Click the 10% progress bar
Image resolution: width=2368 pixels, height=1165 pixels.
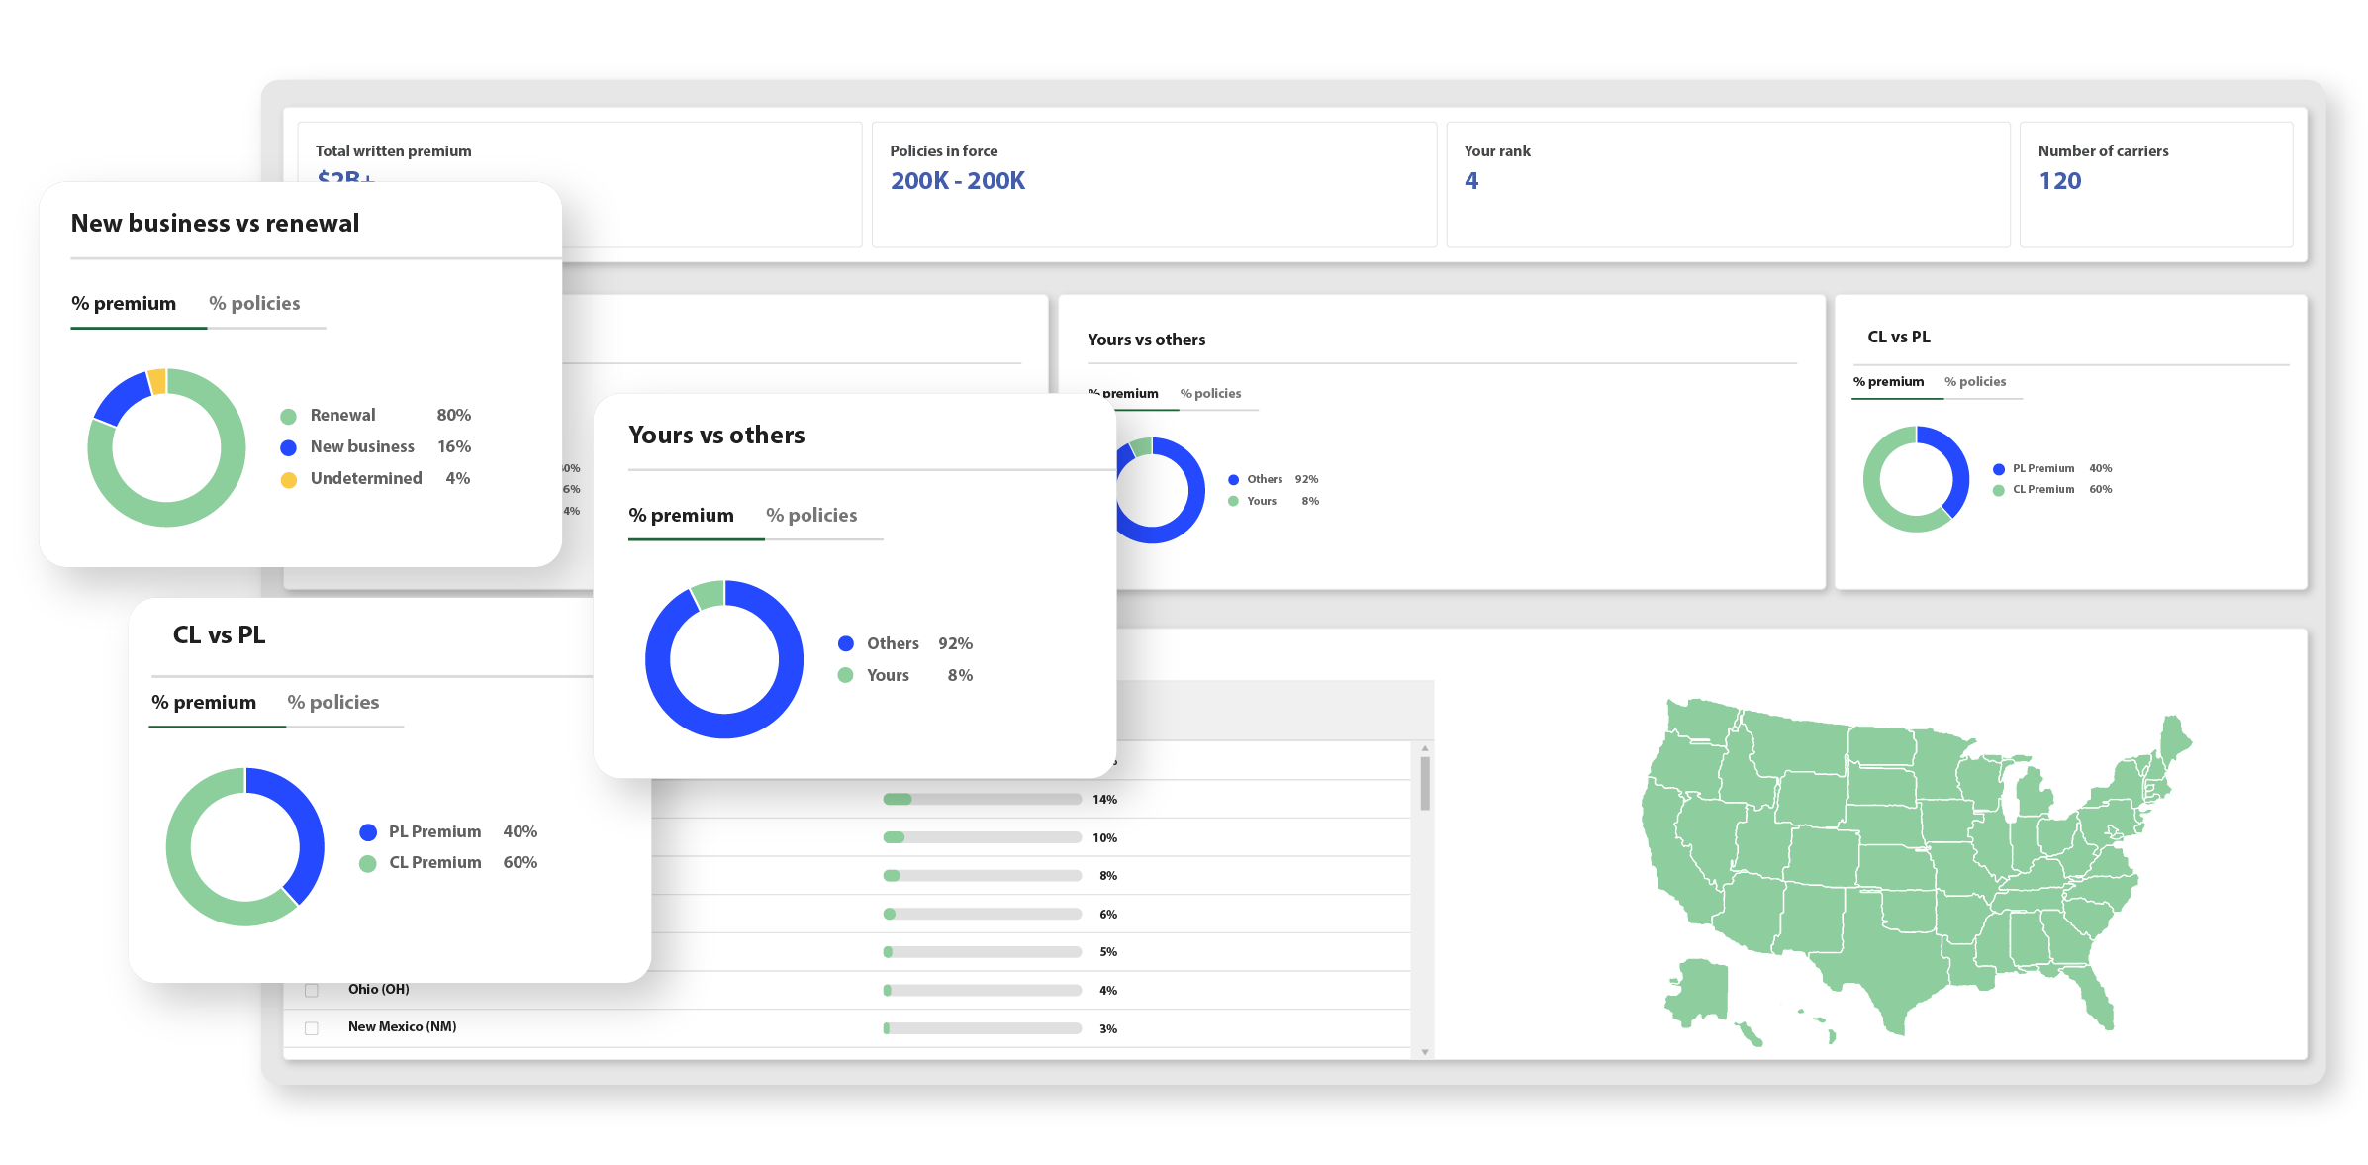(982, 837)
